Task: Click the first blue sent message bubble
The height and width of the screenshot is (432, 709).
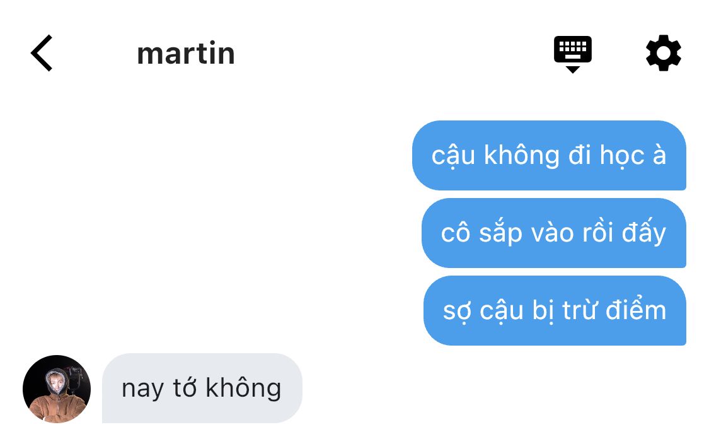Action: (x=549, y=155)
